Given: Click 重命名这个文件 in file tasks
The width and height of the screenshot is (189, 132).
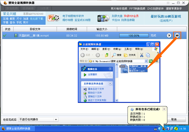Looking at the screenshot, I should (x=96, y=89).
